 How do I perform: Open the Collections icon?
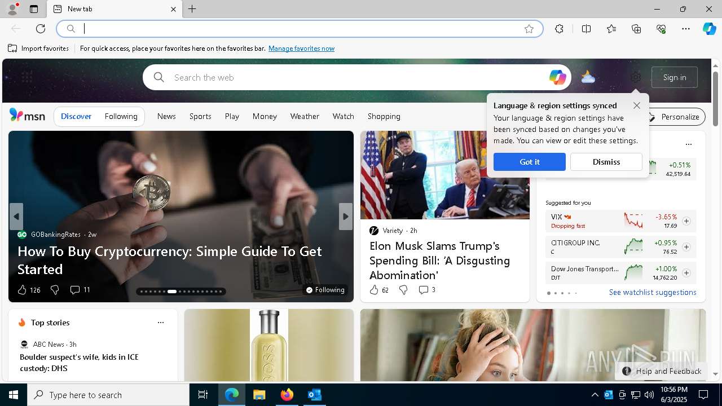coord(636,29)
